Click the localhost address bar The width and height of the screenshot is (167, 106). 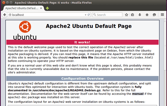[48, 15]
